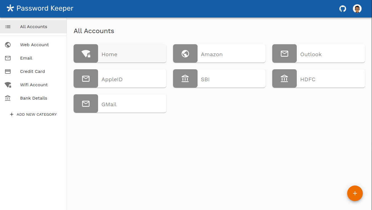Select All Accounts in the sidebar
372x210 pixels.
(x=33, y=27)
